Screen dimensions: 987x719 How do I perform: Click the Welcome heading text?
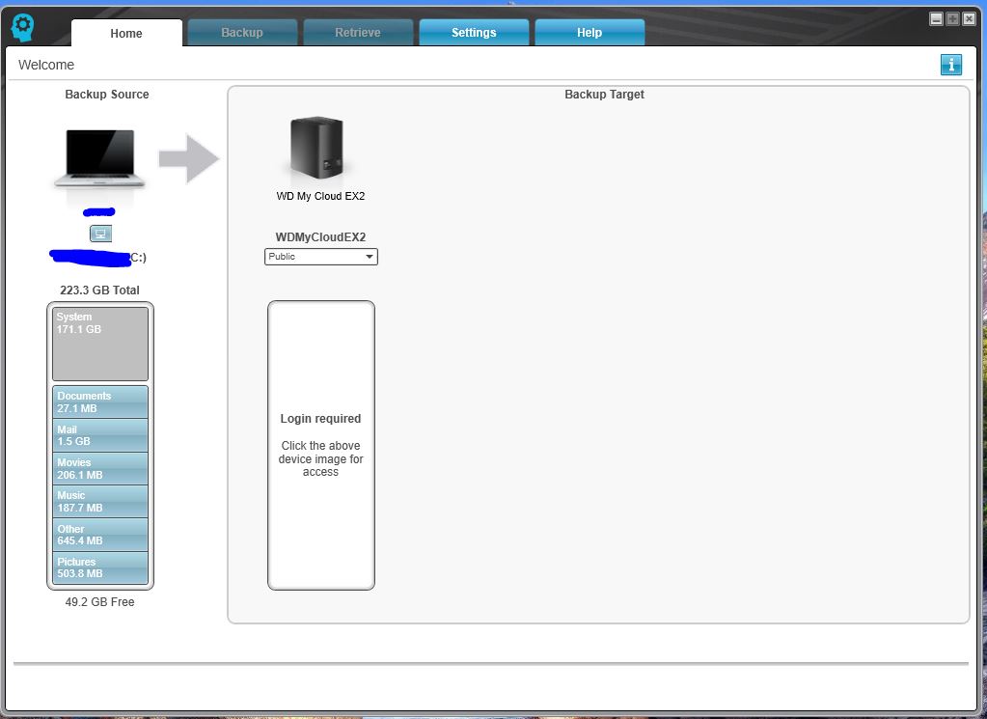coord(46,65)
